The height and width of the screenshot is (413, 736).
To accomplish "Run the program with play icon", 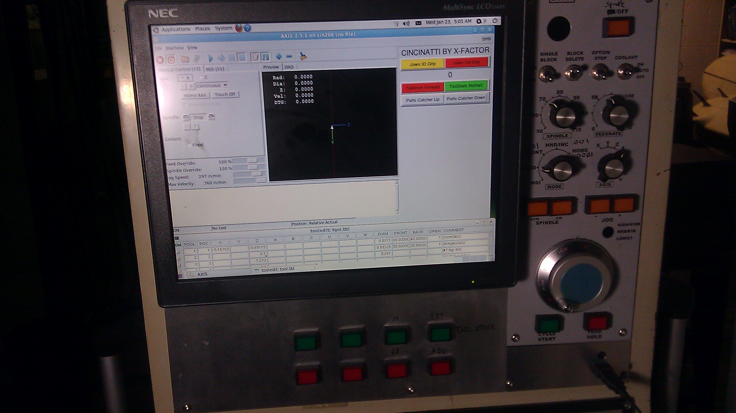I will [x=211, y=58].
